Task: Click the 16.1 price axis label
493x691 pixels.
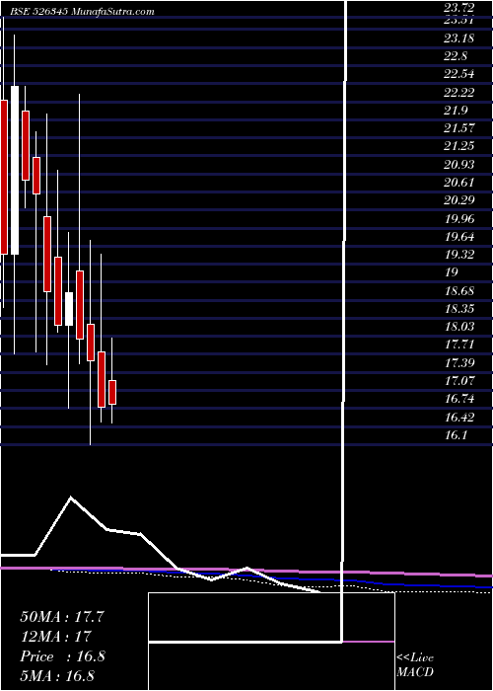Action: pyautogui.click(x=456, y=435)
